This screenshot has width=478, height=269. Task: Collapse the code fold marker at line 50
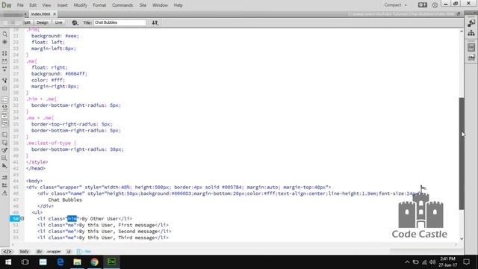pos(22,218)
